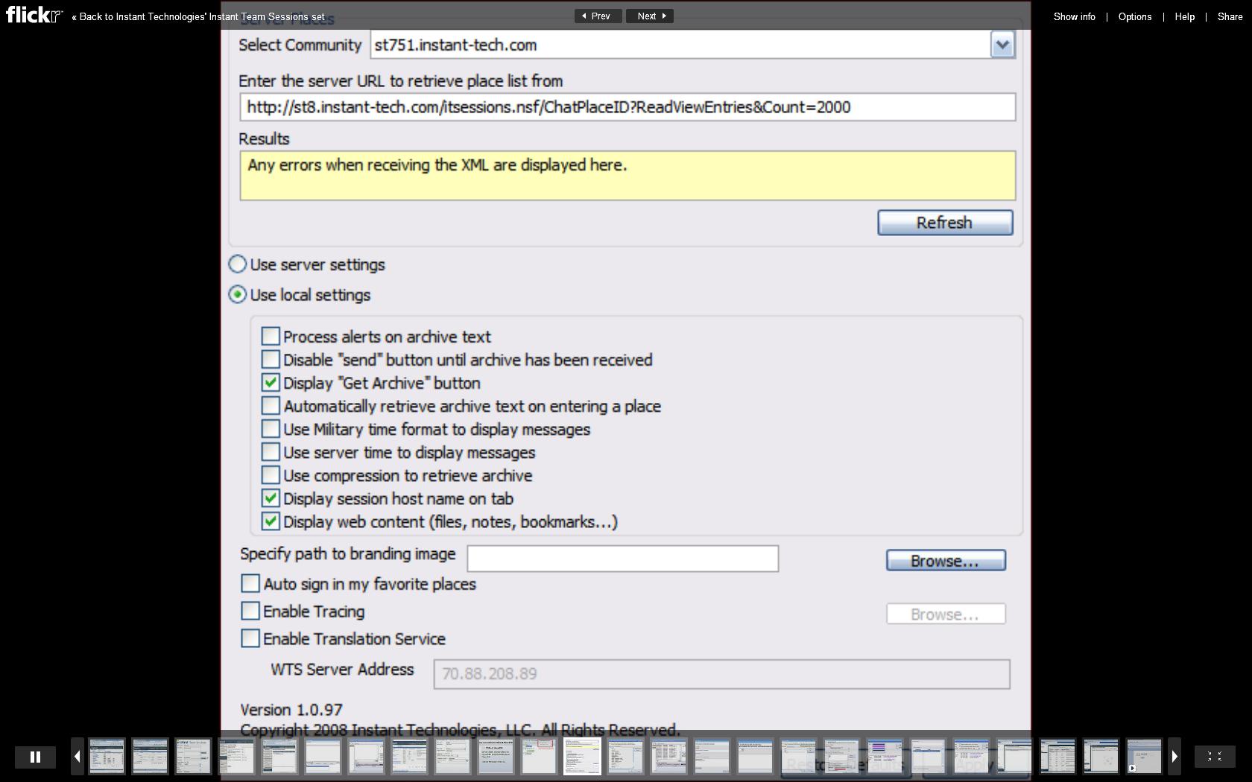Check Disable send button until archive received

[271, 360]
